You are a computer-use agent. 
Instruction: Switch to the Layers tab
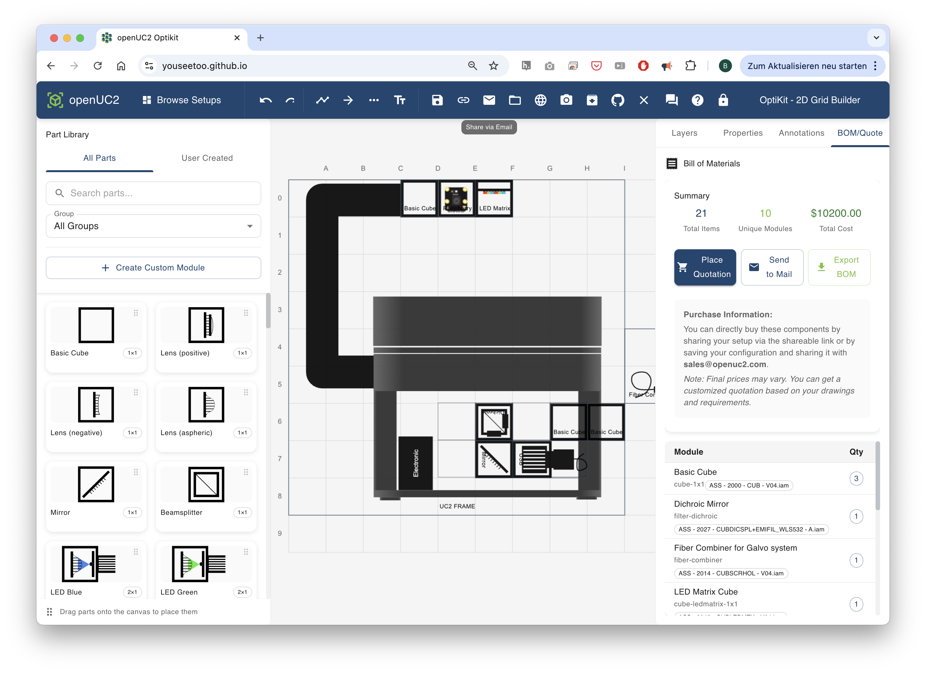(684, 133)
